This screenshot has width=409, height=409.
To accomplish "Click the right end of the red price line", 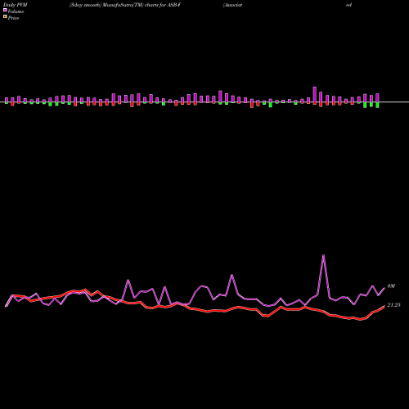I will pos(384,307).
